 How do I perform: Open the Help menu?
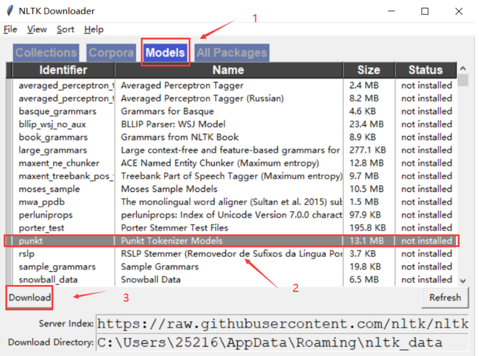click(94, 29)
